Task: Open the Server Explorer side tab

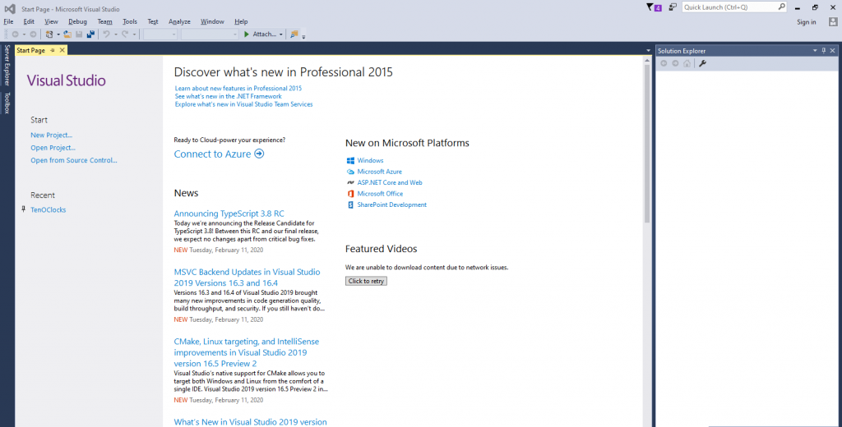Action: pyautogui.click(x=7, y=65)
